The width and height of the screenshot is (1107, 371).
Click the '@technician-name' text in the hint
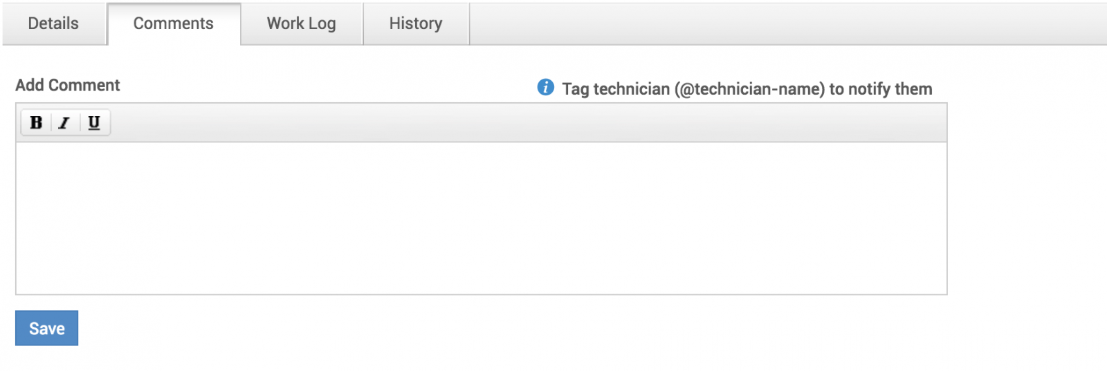tap(749, 89)
